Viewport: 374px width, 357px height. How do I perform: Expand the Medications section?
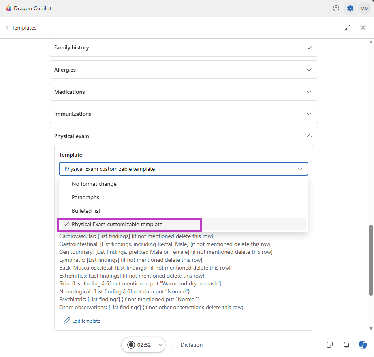coord(183,92)
